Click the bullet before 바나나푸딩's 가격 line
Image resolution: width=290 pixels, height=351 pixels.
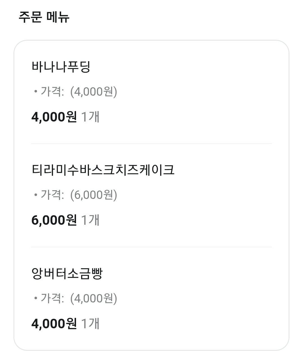[x=36, y=92]
